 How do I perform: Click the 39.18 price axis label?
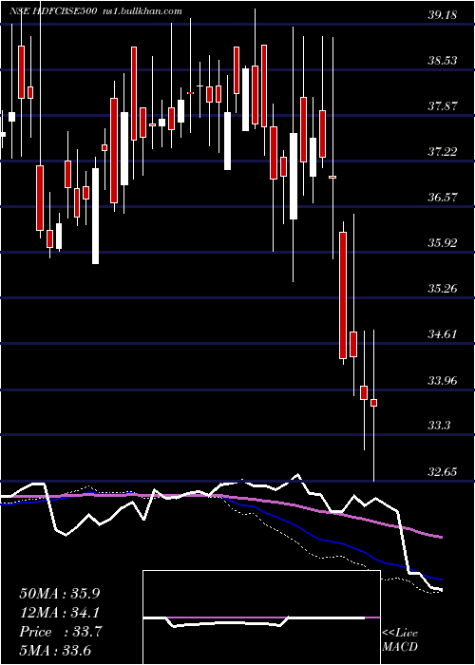(x=442, y=15)
